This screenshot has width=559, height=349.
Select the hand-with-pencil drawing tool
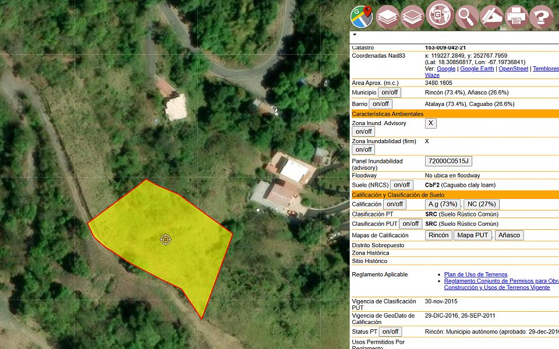(491, 17)
